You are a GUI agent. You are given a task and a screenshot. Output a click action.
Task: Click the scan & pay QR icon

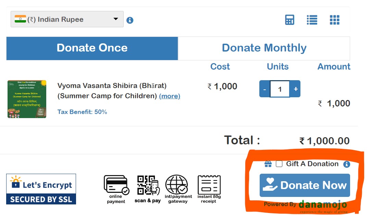click(x=148, y=185)
